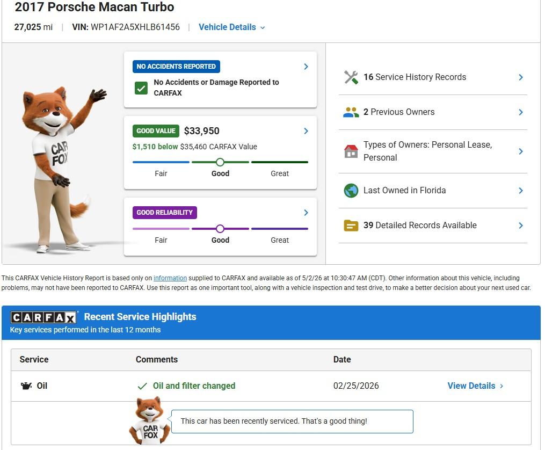The image size is (545, 450).
Task: Click the Comments column header
Action: [x=157, y=359]
